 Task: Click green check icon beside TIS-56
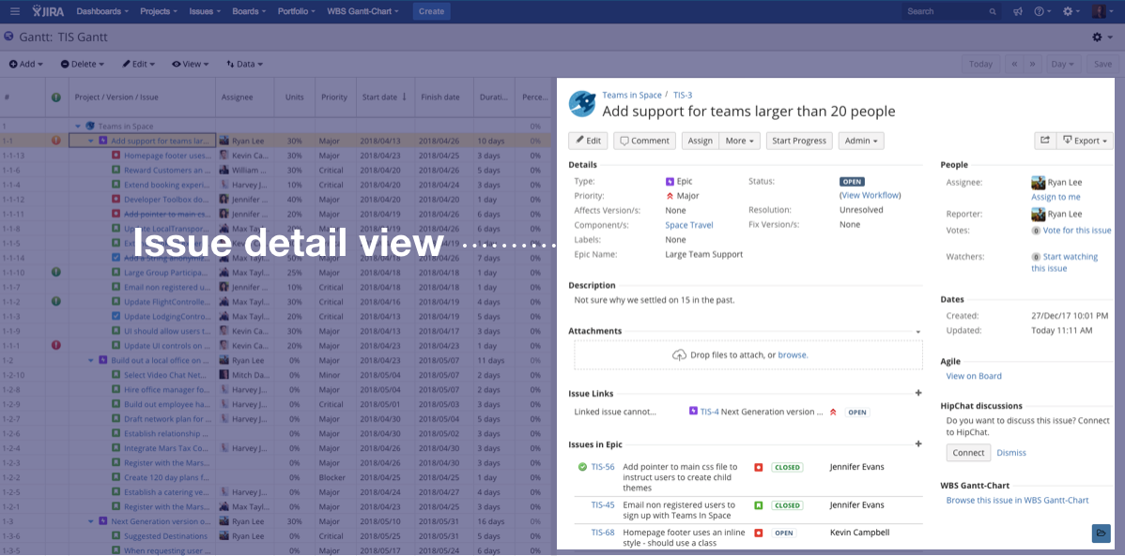pos(582,467)
